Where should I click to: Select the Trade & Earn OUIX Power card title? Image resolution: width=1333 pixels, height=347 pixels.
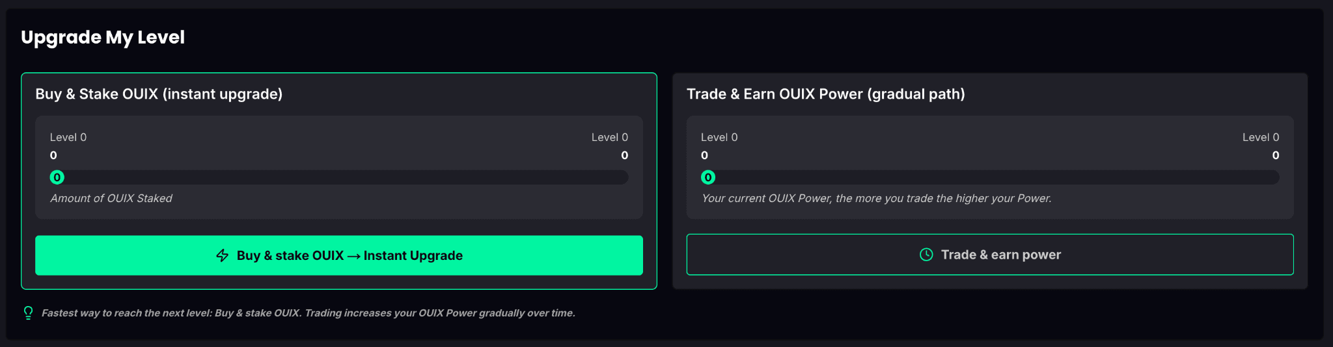pos(825,94)
